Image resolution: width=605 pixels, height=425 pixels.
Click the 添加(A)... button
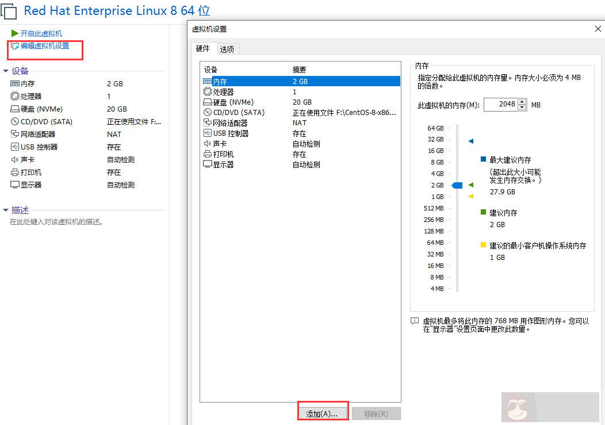[x=322, y=413]
